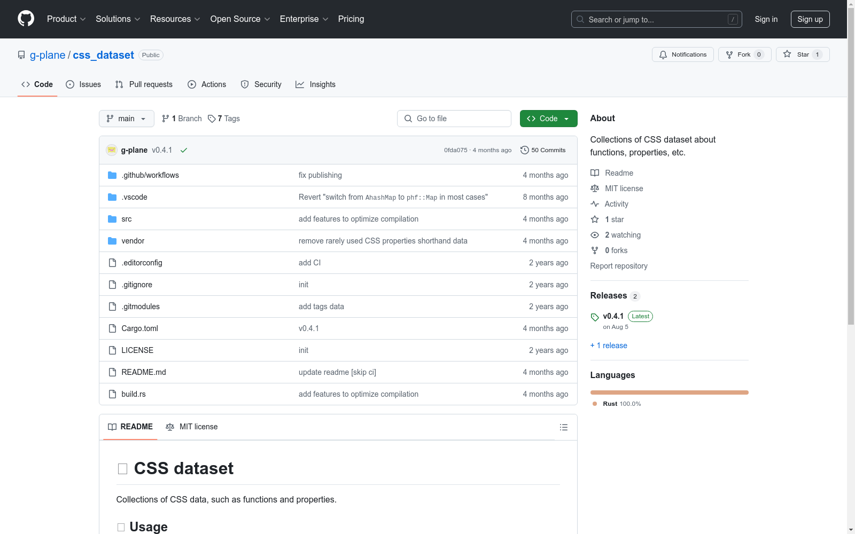
Task: Expand the Solutions menu
Action: (x=118, y=19)
